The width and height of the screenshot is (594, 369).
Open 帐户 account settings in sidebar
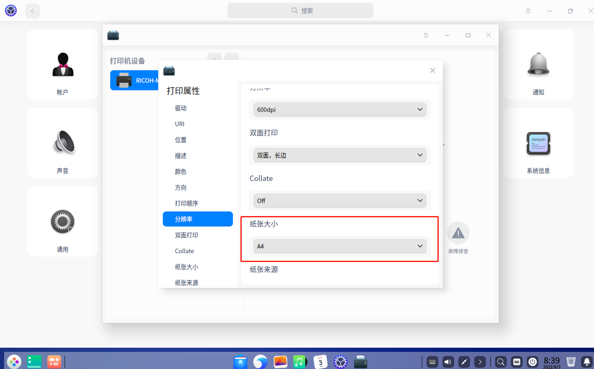click(62, 65)
